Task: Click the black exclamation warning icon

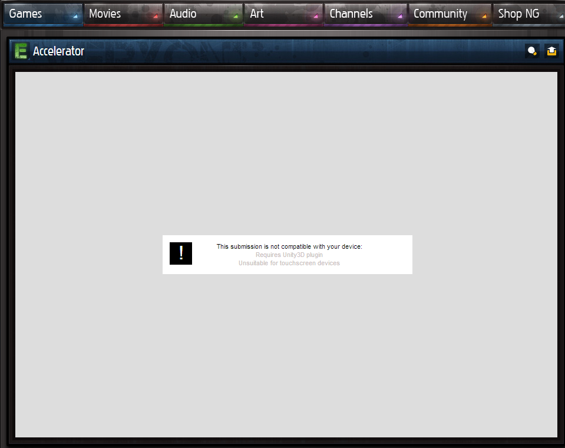Action: (181, 253)
